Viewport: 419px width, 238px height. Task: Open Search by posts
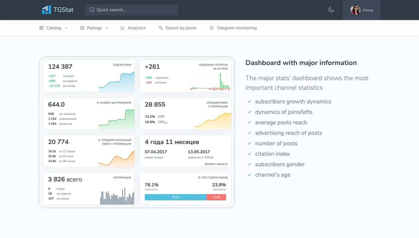[178, 28]
